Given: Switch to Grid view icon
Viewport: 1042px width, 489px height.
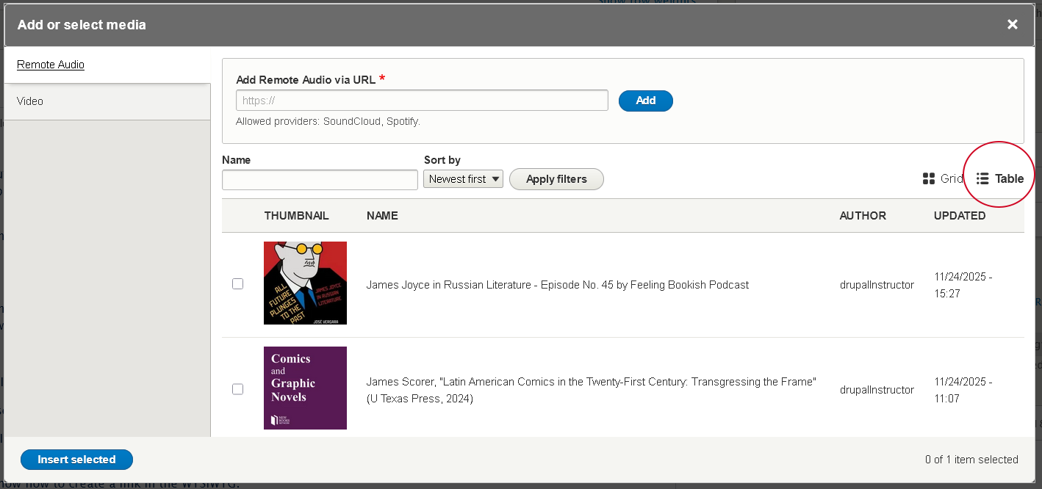Looking at the screenshot, I should pos(929,178).
